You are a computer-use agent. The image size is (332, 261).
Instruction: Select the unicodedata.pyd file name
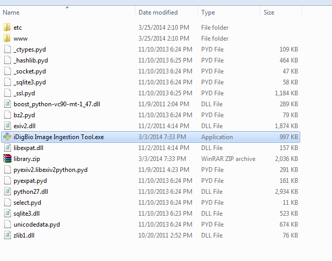[x=37, y=225]
